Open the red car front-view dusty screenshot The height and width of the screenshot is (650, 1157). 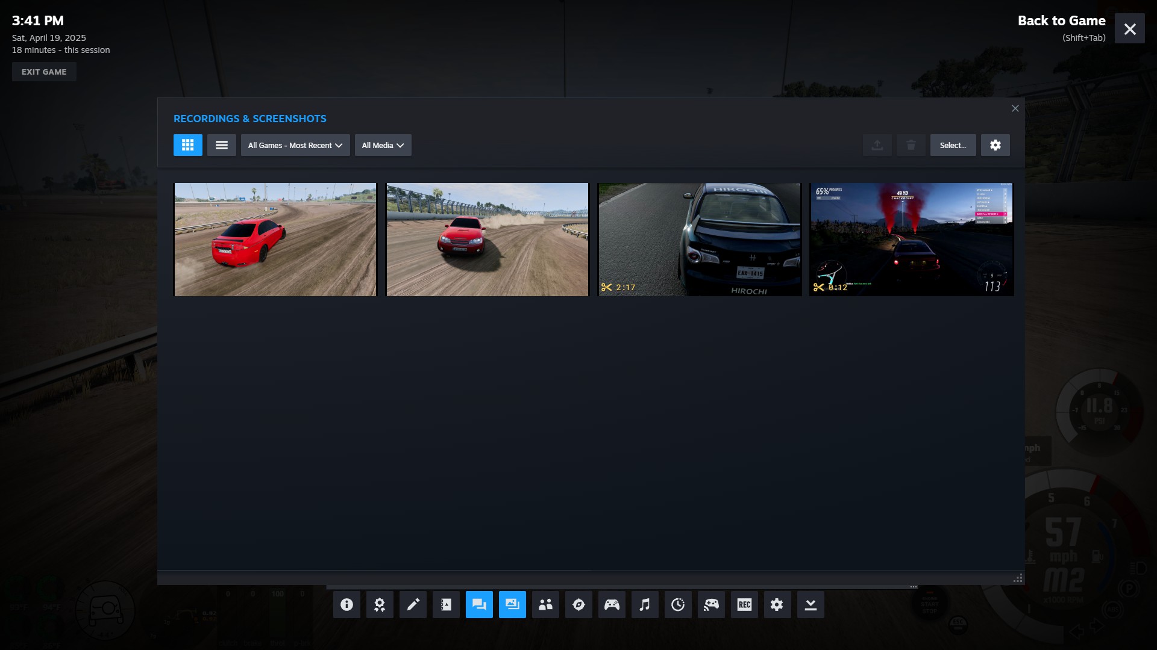pyautogui.click(x=487, y=240)
